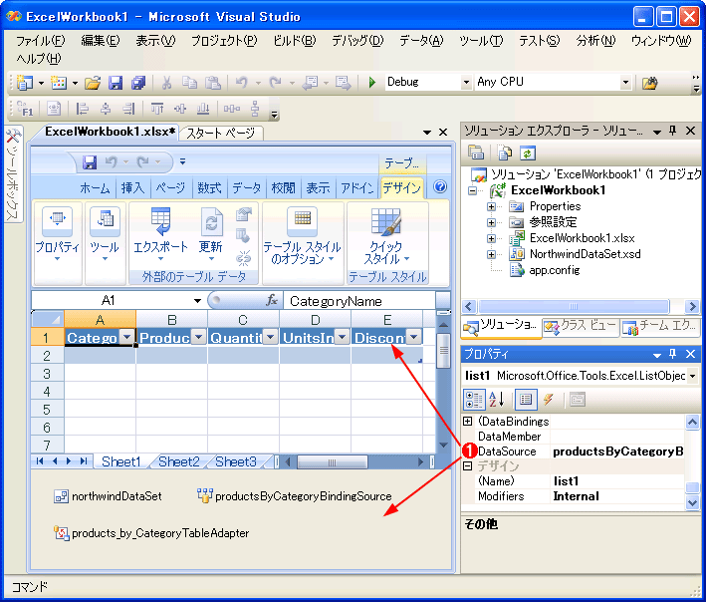
Task: Click the formula bar showing CategoryName
Action: pos(359,301)
